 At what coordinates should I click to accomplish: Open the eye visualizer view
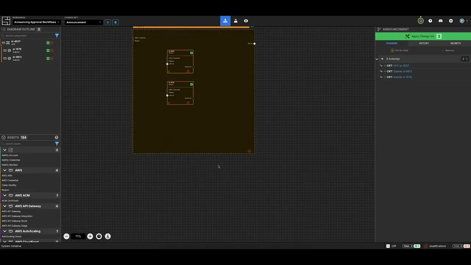246,21
